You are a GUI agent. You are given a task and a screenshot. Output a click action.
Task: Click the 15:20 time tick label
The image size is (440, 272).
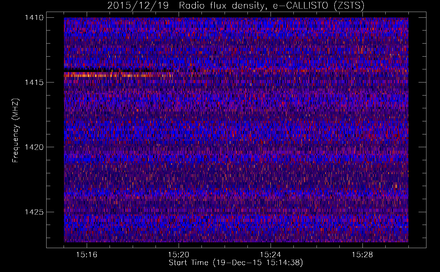pyautogui.click(x=179, y=255)
